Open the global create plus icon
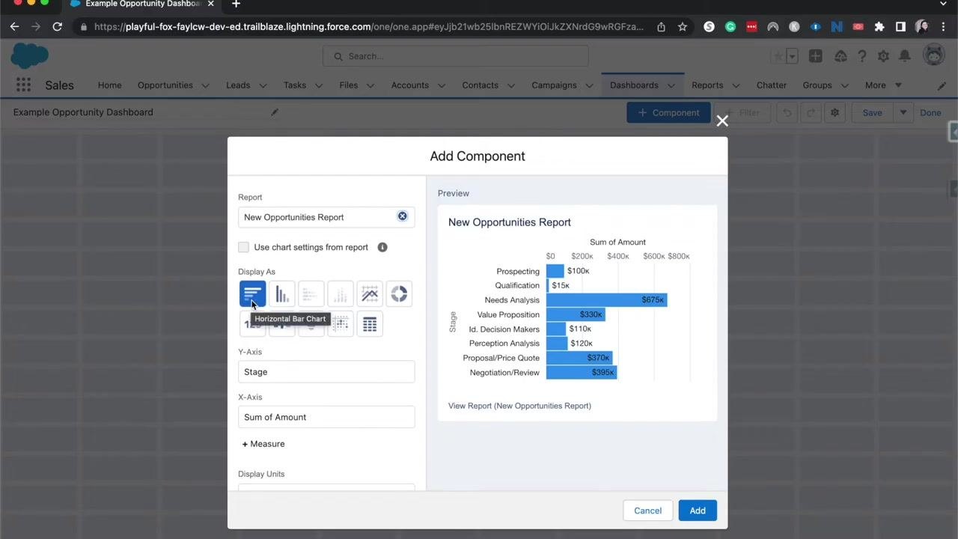This screenshot has width=958, height=539. tap(816, 56)
